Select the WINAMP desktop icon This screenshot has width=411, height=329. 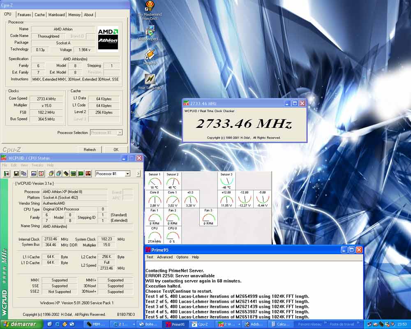click(150, 57)
